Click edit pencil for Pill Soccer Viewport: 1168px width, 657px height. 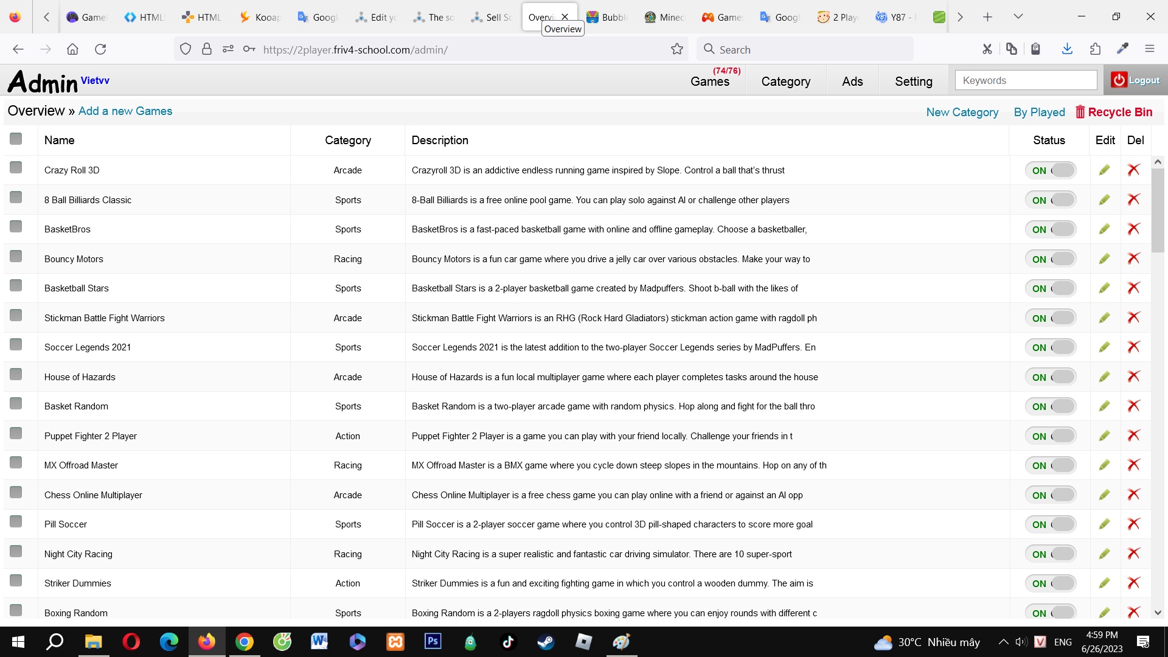tap(1104, 524)
